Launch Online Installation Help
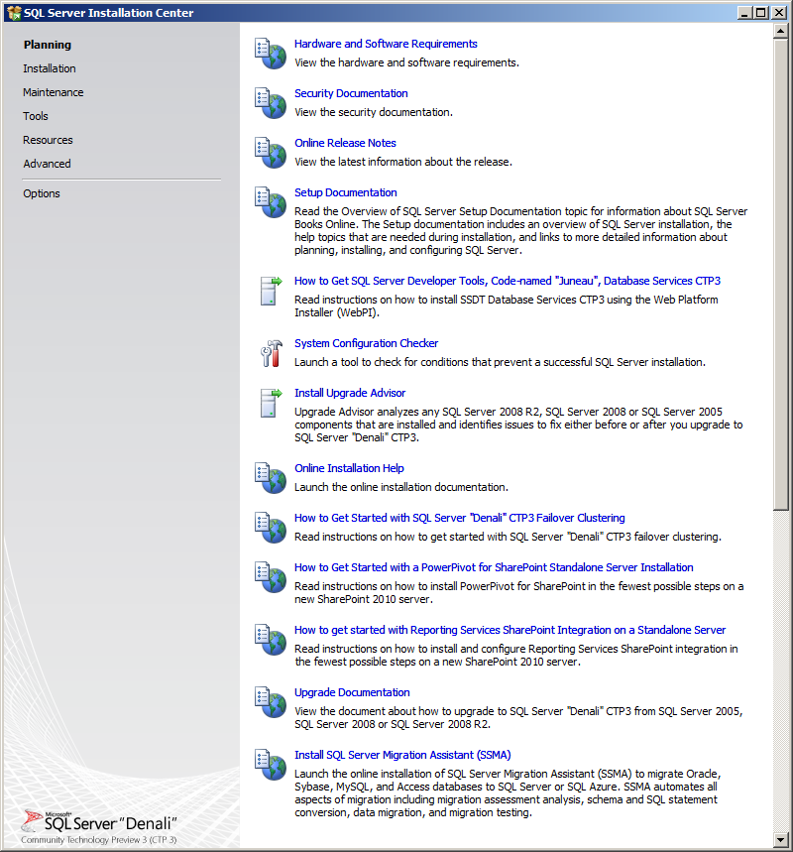Screen dimensions: 793x852 pos(349,467)
